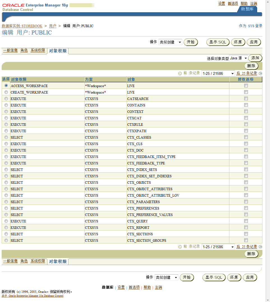Select the radio button for CTX_CLASSES row
This screenshot has height=302, width=270.
(6, 137)
